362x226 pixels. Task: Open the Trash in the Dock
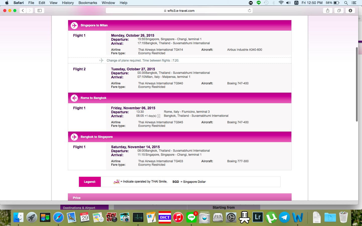[343, 217]
